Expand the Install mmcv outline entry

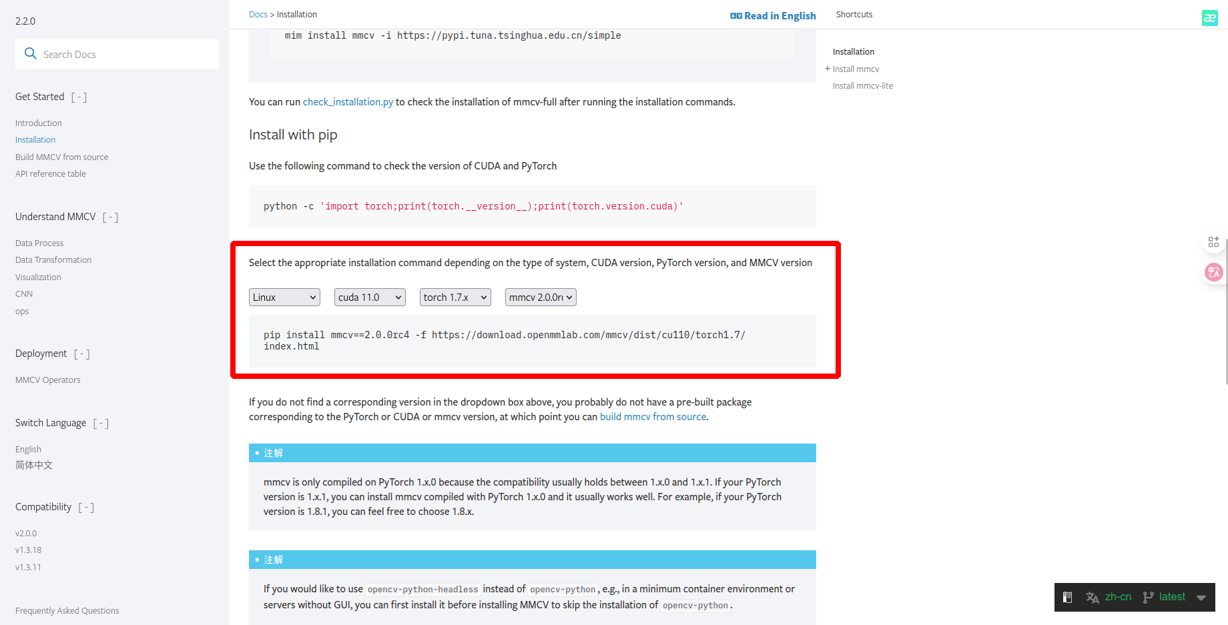(x=828, y=69)
